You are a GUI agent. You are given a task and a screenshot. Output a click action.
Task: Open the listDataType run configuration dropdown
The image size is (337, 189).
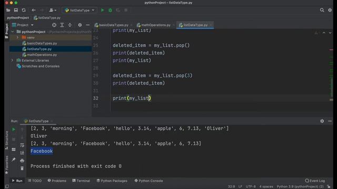(80, 10)
